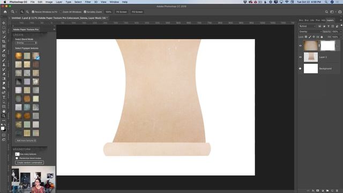The image size is (343, 193).
Task: Filter layers by type (T) icon
Action: [x=329, y=26]
